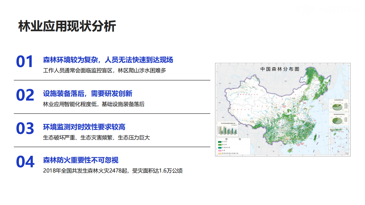Select heading 环境监测对时效性要求较高
This screenshot has height=205, width=365.
84,127
